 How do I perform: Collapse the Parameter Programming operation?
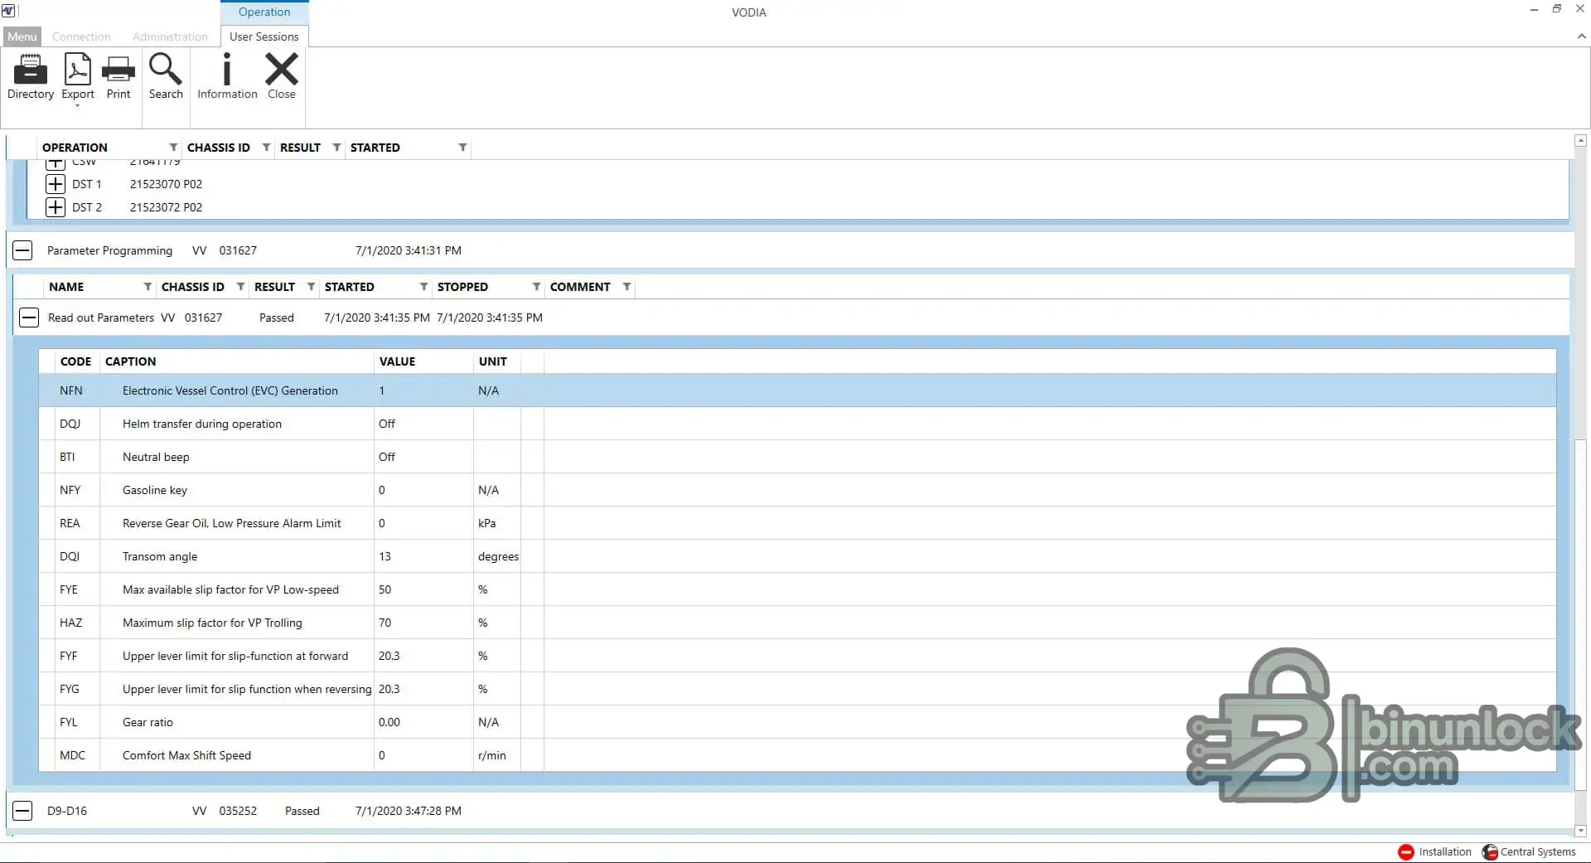(23, 250)
